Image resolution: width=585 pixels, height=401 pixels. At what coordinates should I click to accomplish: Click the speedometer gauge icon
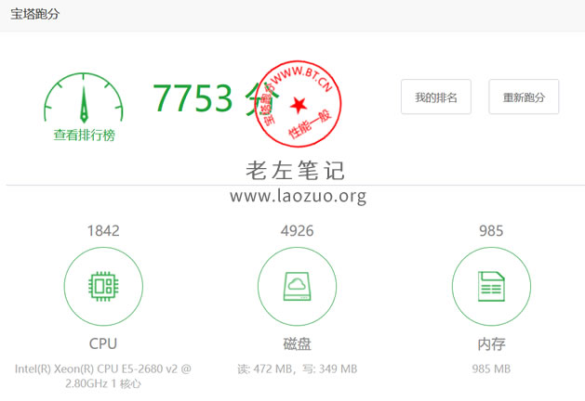click(84, 97)
